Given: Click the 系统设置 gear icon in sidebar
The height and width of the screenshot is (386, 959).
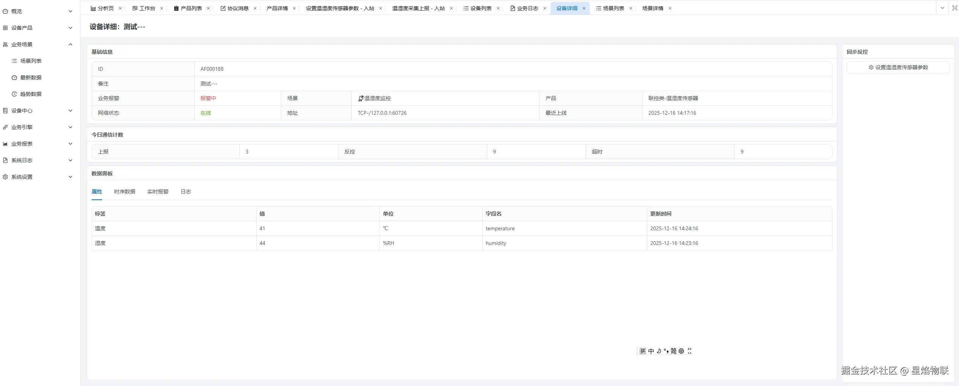Looking at the screenshot, I should pos(5,177).
